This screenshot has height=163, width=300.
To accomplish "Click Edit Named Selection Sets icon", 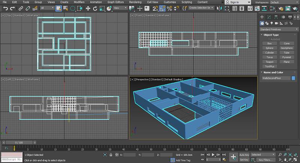I will pyautogui.click(x=184, y=8).
